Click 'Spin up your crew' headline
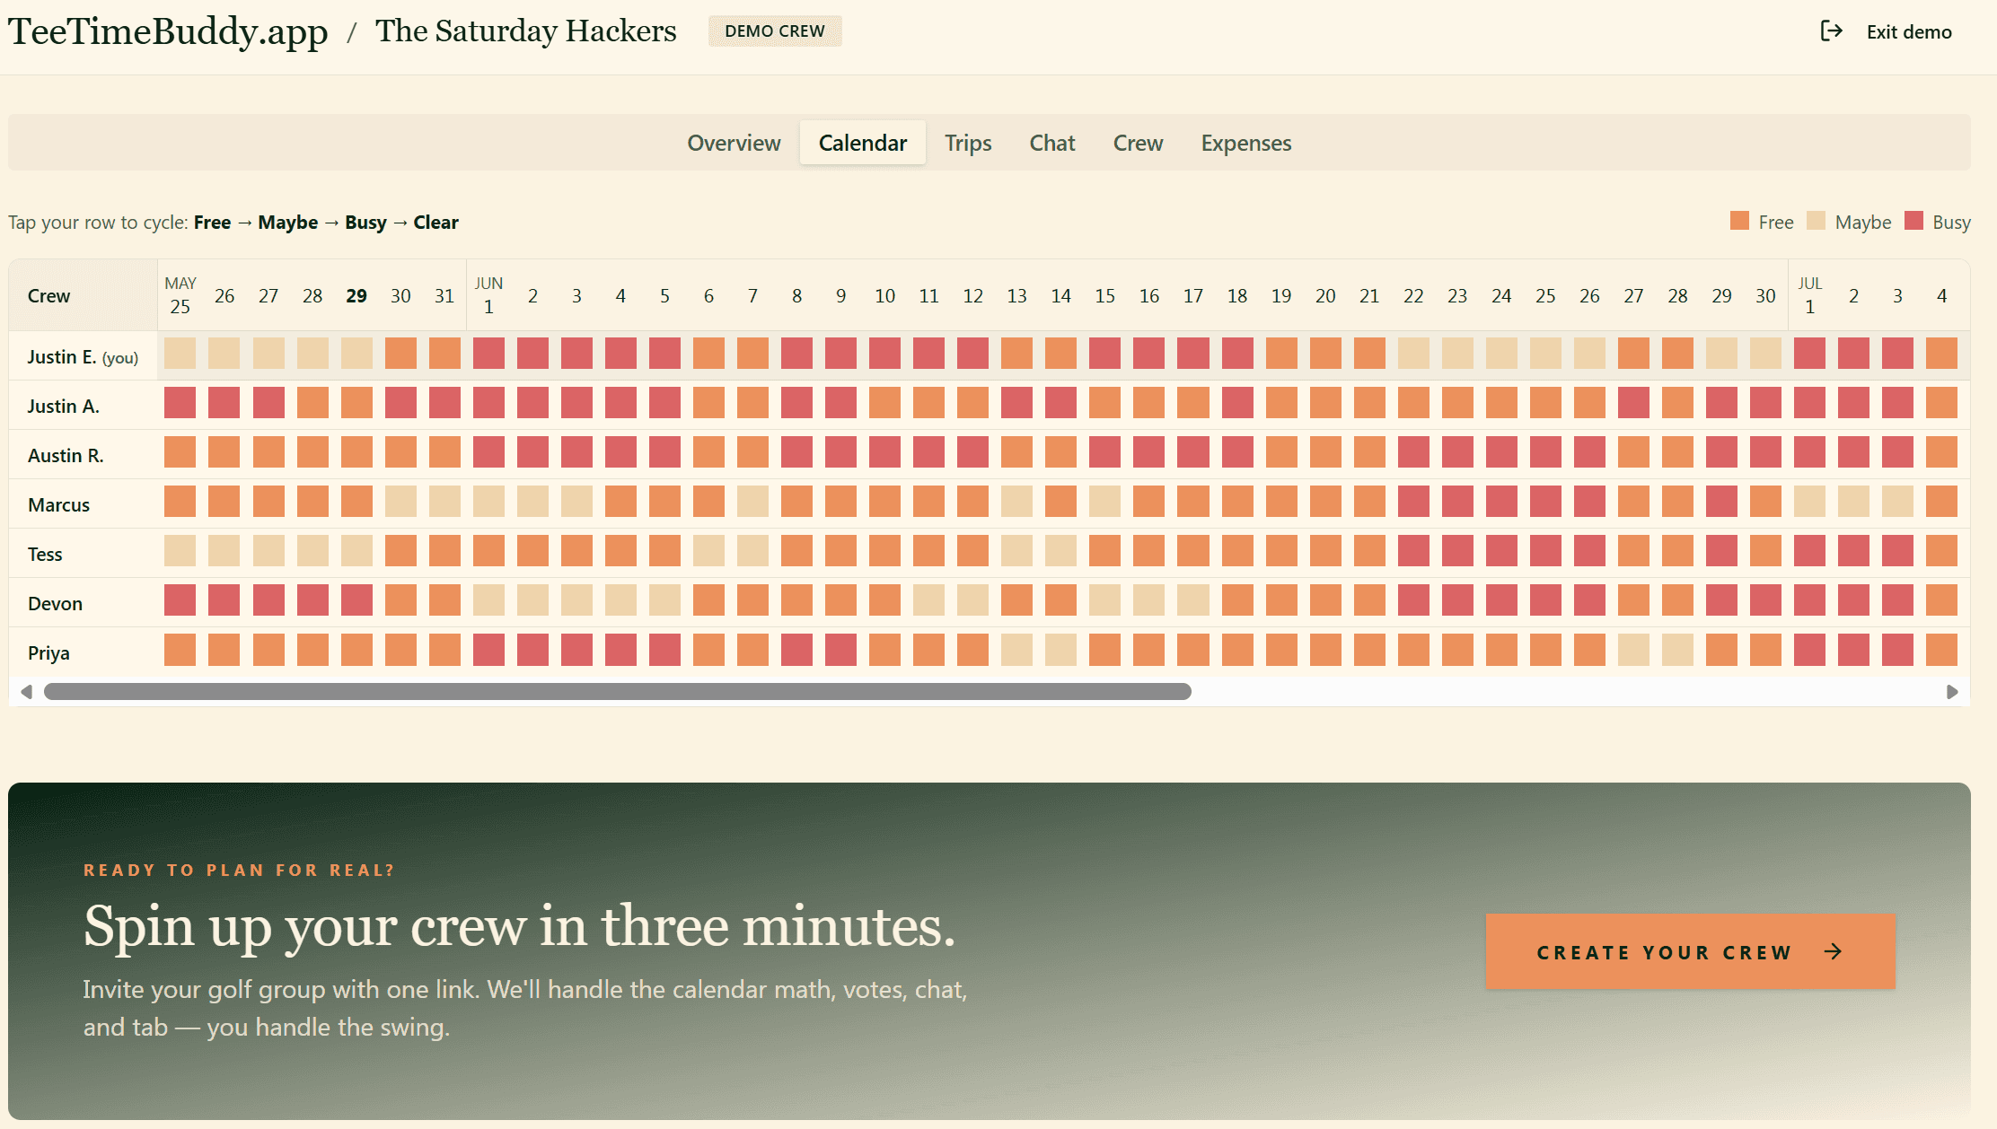1997x1129 pixels. click(x=519, y=926)
